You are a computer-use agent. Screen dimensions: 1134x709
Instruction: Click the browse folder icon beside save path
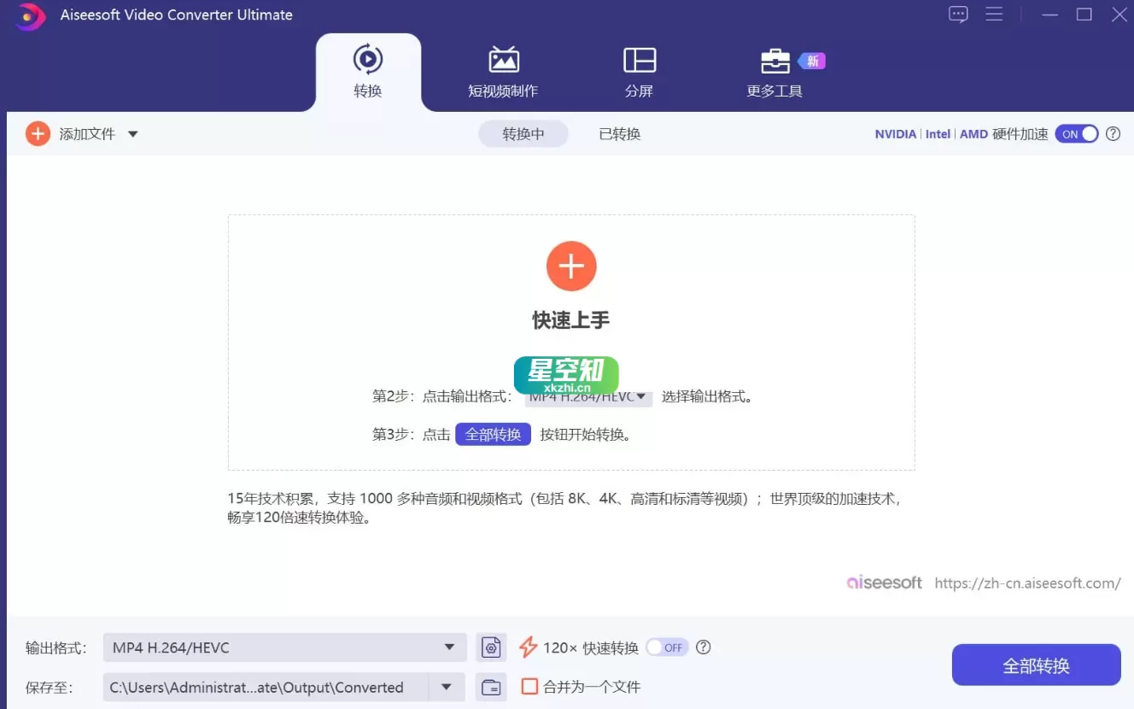tap(491, 687)
